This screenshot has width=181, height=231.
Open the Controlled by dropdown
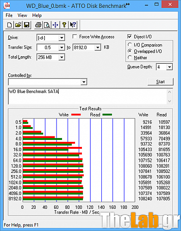[x=84, y=82]
